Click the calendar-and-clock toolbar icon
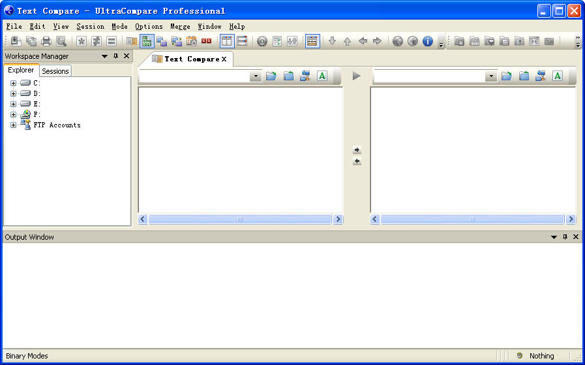585x365 pixels. [191, 41]
